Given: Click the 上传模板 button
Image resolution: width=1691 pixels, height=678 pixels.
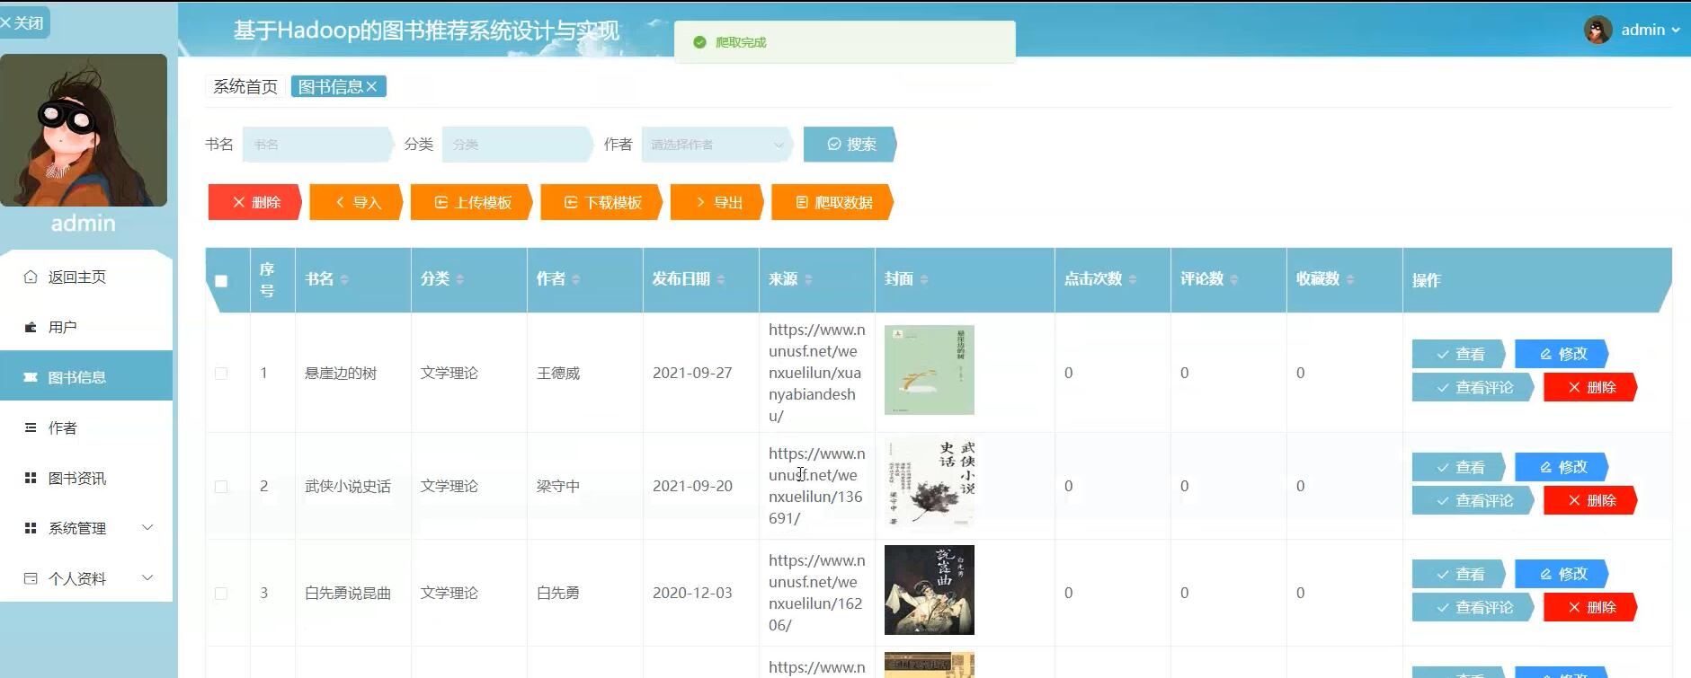Looking at the screenshot, I should (472, 202).
